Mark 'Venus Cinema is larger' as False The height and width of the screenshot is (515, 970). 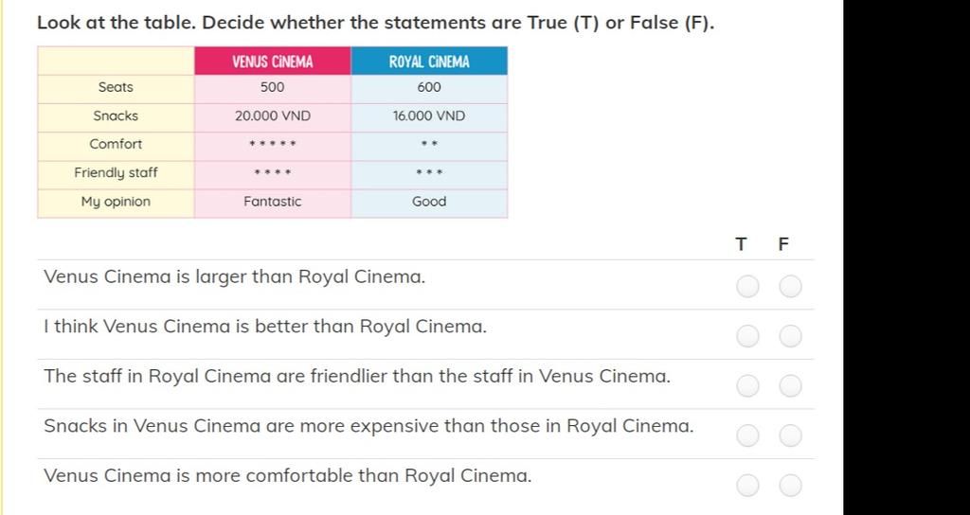click(x=790, y=286)
